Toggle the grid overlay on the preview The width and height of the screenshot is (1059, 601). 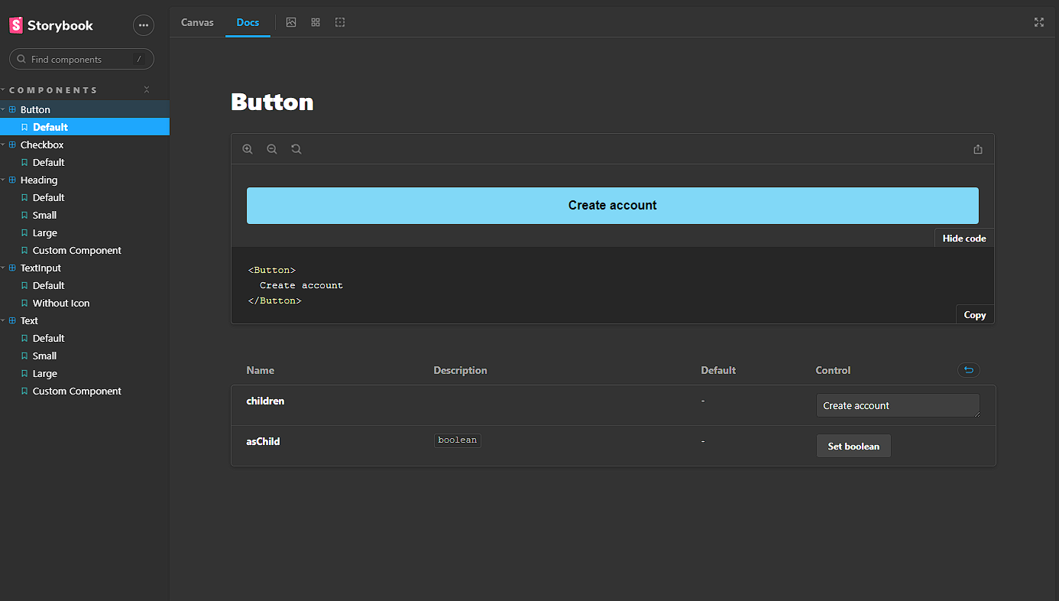point(316,22)
